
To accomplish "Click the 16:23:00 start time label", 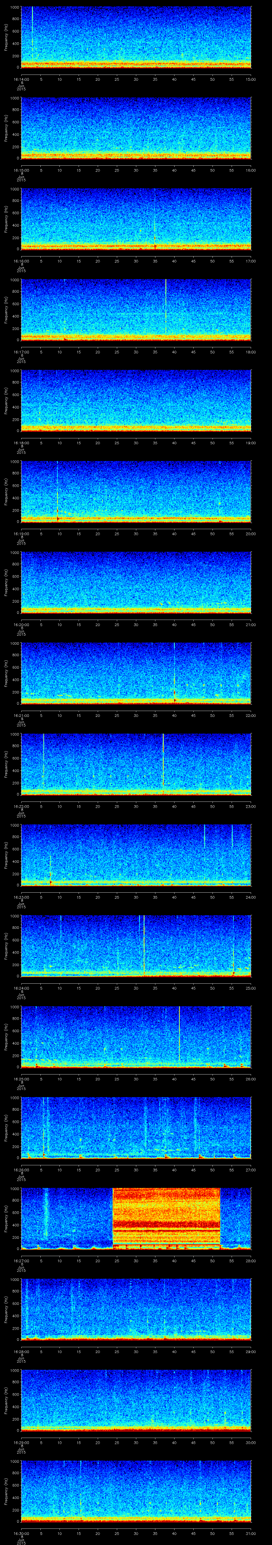I will point(21,897).
